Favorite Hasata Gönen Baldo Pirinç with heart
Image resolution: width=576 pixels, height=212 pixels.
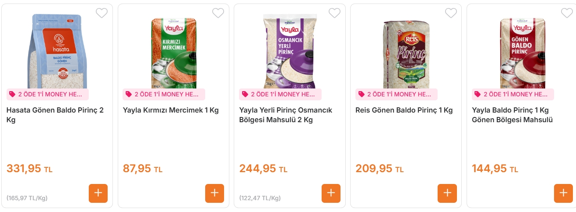click(x=101, y=13)
